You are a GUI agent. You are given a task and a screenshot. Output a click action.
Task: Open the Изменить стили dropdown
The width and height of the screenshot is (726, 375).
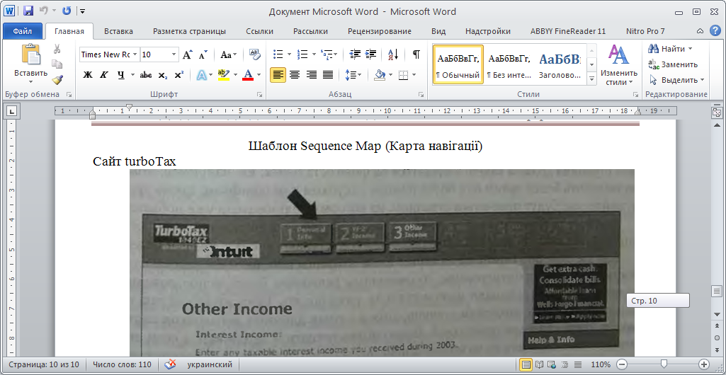[x=619, y=65]
